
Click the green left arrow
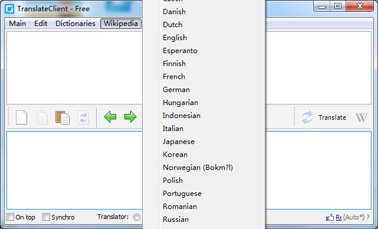click(110, 117)
